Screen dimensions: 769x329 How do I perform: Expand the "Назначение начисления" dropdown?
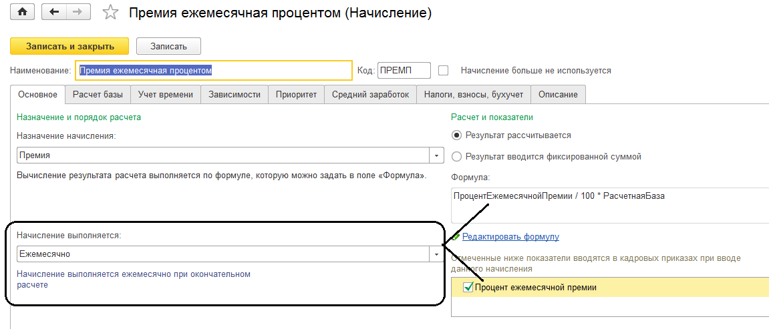point(436,155)
